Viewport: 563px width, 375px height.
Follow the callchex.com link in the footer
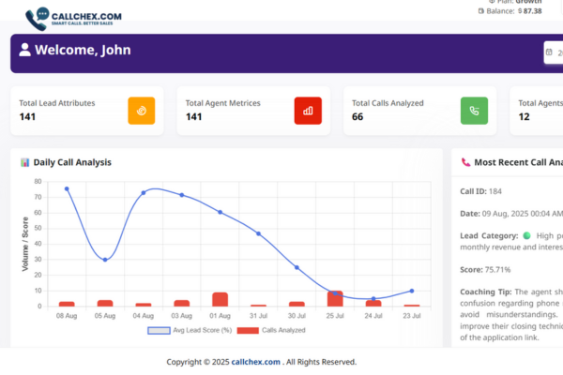pos(256,362)
